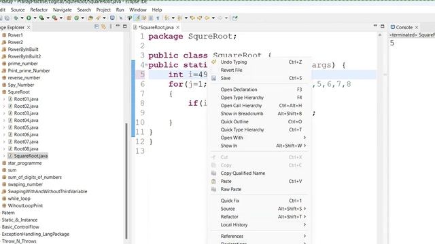The width and height of the screenshot is (435, 244).
Task: Open the External Tools dropdown arrow
Action: (61, 18)
